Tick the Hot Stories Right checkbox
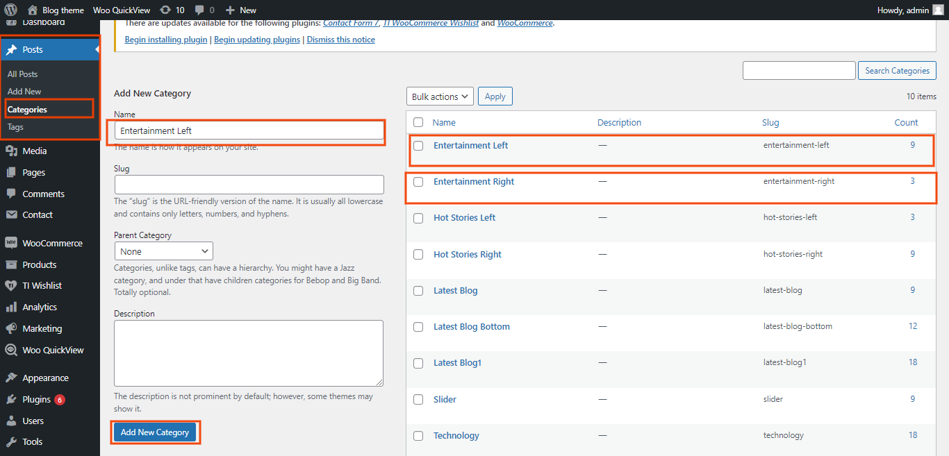The width and height of the screenshot is (949, 456). [418, 255]
